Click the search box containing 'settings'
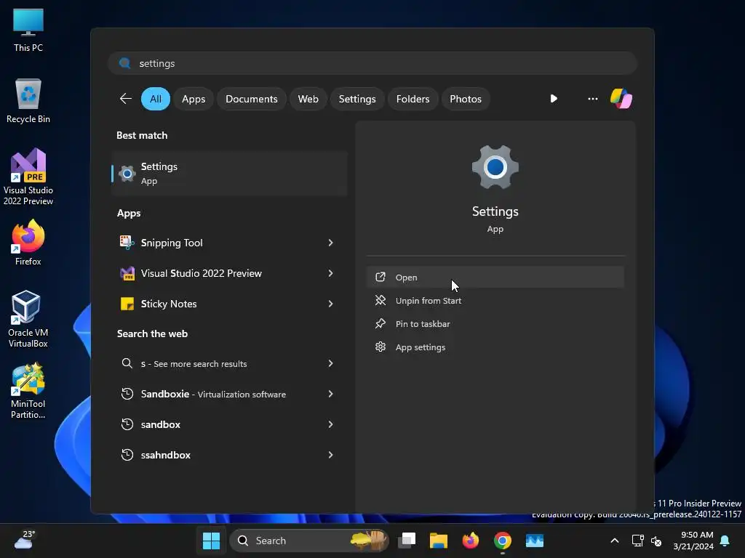 372,63
